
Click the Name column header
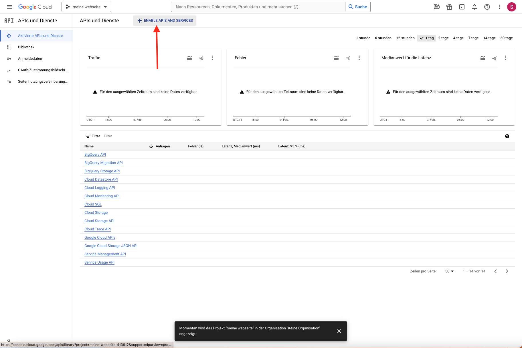pyautogui.click(x=89, y=146)
